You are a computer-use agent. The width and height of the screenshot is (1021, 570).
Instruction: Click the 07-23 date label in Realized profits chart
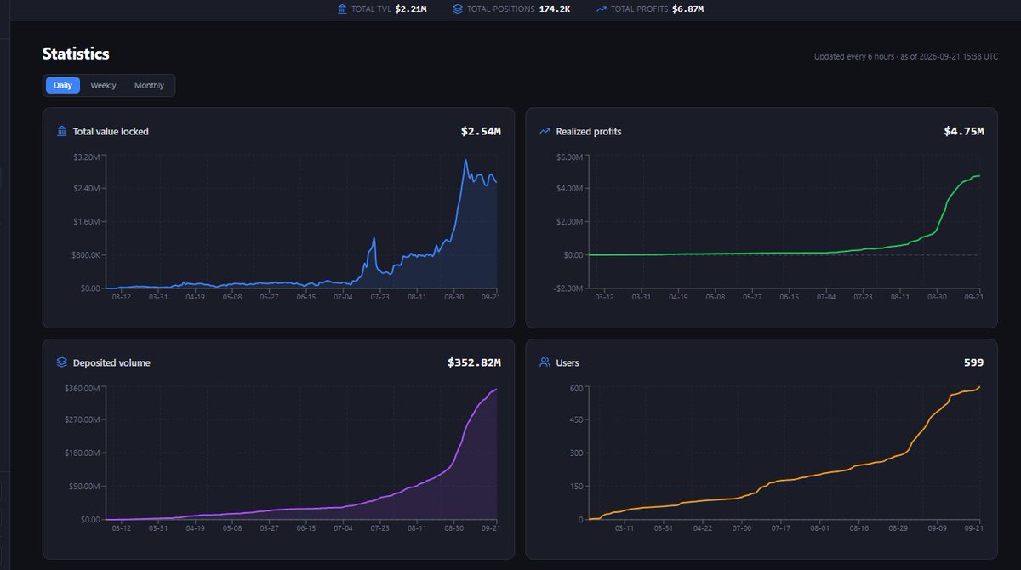point(863,297)
